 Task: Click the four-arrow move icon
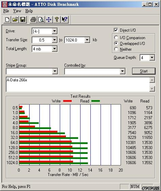pyautogui.click(x=49, y=19)
